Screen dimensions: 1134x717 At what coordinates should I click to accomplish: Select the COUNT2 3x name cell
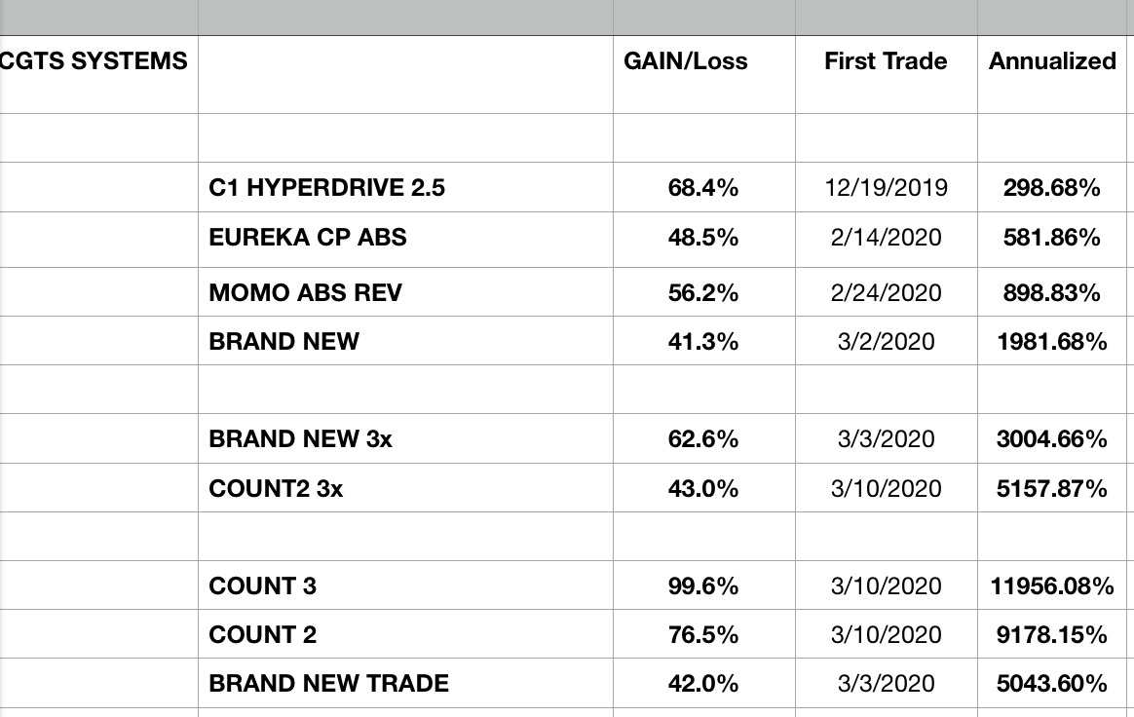coord(277,488)
